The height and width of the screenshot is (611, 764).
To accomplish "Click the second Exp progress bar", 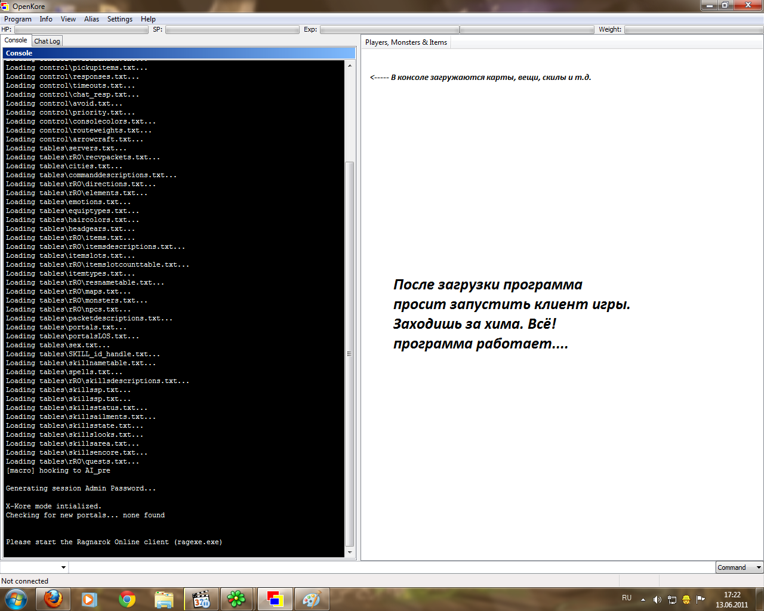I will pos(527,29).
